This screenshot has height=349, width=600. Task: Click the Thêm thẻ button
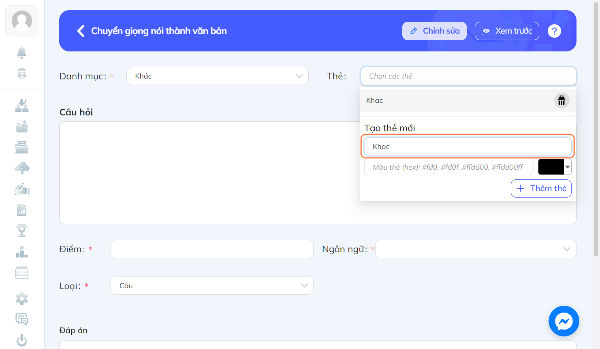pyautogui.click(x=541, y=188)
